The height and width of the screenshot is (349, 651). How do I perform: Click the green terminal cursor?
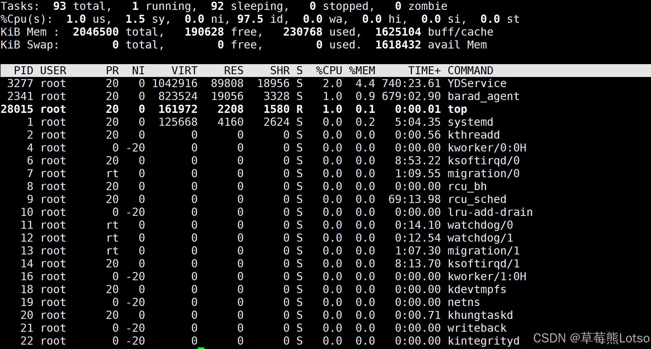201,348
